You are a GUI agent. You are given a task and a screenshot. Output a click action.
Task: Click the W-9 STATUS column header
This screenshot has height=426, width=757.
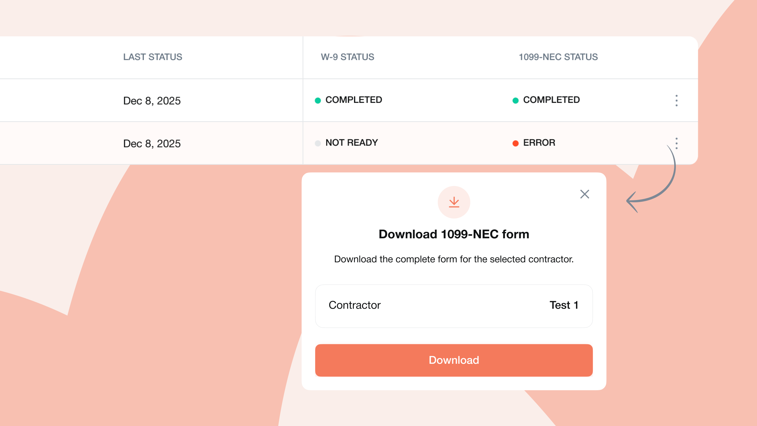[x=347, y=57]
